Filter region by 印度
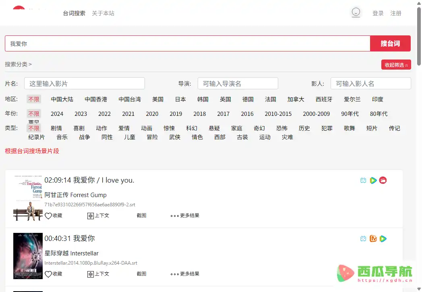This screenshot has width=422, height=292. pos(378,99)
